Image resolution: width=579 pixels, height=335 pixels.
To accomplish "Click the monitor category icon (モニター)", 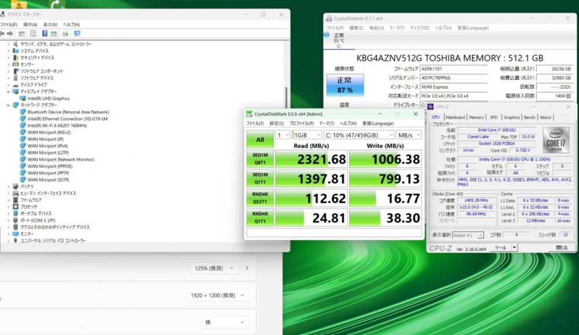I will click(16, 234).
